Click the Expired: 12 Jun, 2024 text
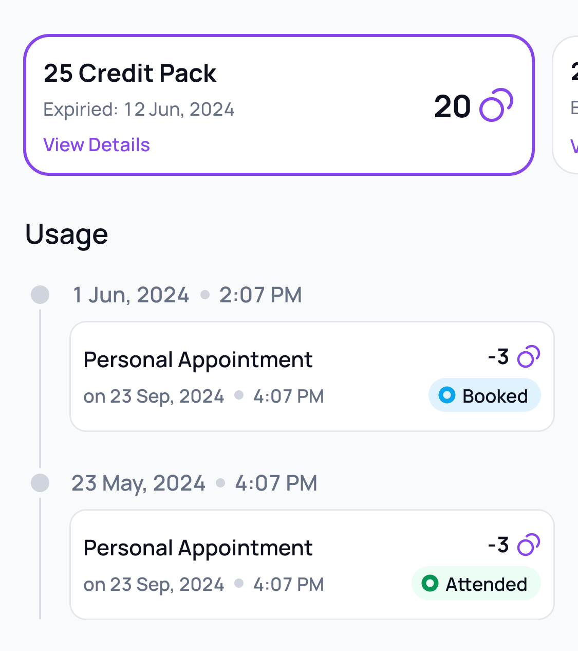This screenshot has width=578, height=651. [x=139, y=110]
